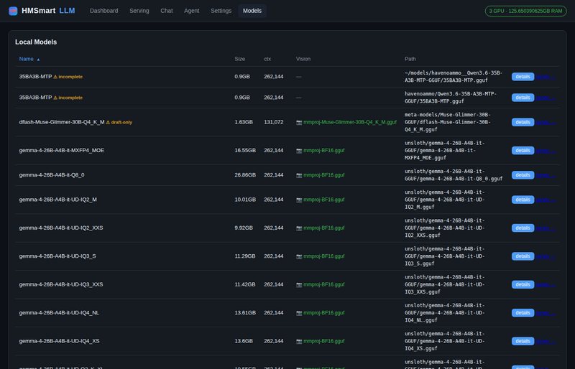Click the 1.63GB size value
This screenshot has width=575, height=369.
pyautogui.click(x=244, y=122)
